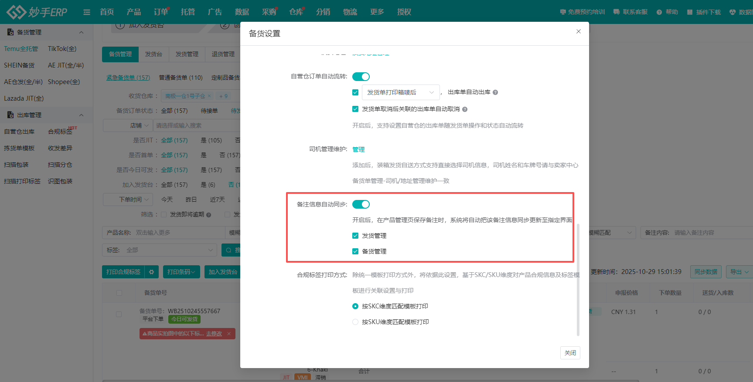Click the 店铺 search input field
Image resolution: width=753 pixels, height=382 pixels.
tap(197, 125)
